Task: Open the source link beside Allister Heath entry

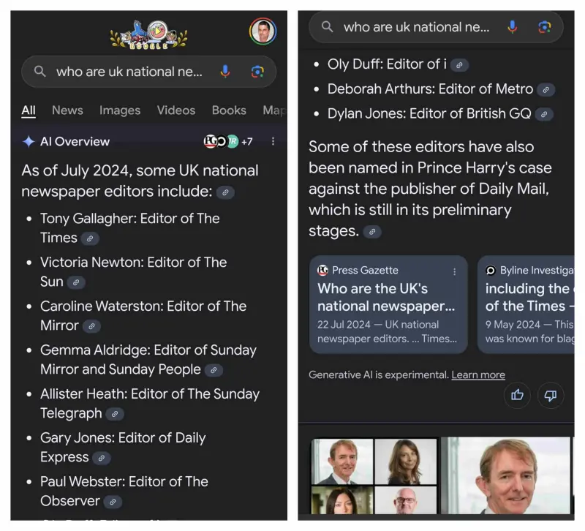Action: coord(115,414)
